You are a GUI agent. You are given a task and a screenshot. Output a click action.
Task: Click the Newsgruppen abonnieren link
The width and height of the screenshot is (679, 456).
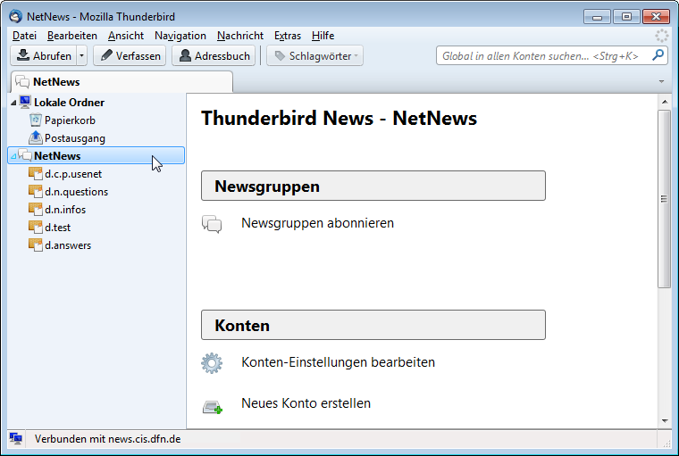[317, 223]
